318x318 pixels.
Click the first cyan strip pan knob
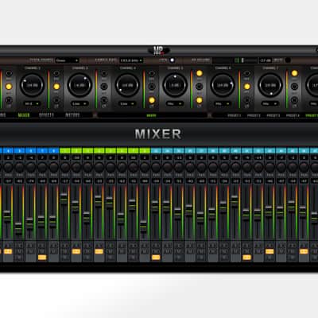156,168
